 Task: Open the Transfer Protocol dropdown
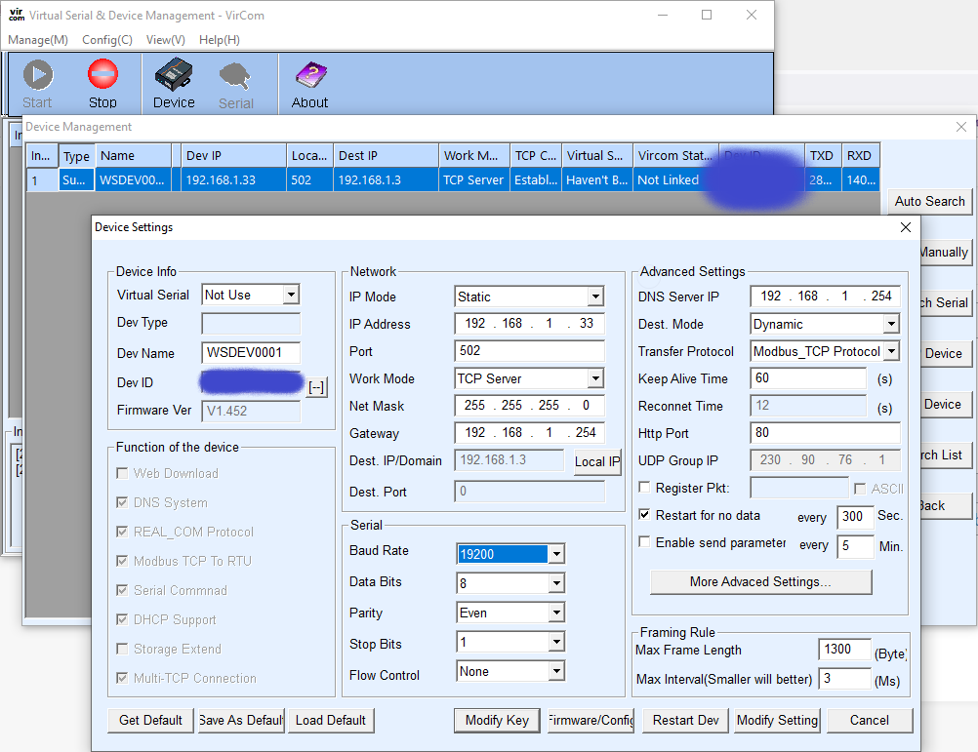point(890,352)
